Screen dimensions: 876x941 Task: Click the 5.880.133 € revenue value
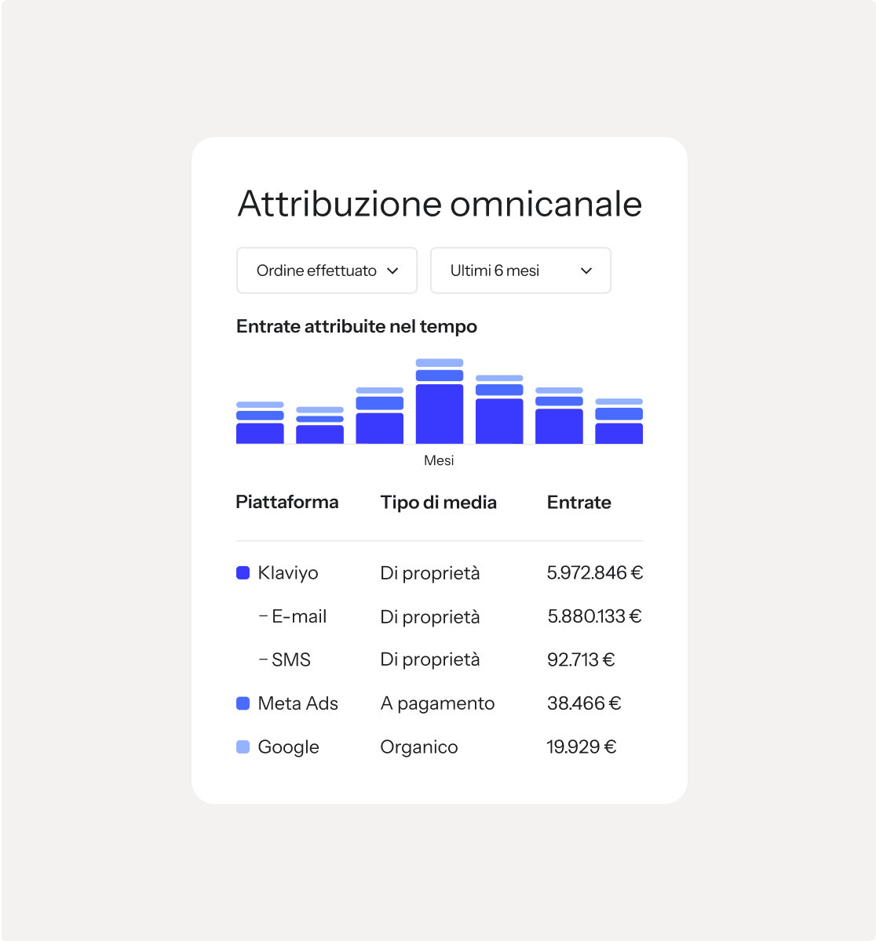(595, 617)
